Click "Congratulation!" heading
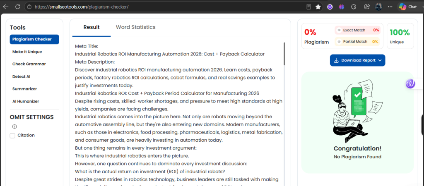 point(357,148)
